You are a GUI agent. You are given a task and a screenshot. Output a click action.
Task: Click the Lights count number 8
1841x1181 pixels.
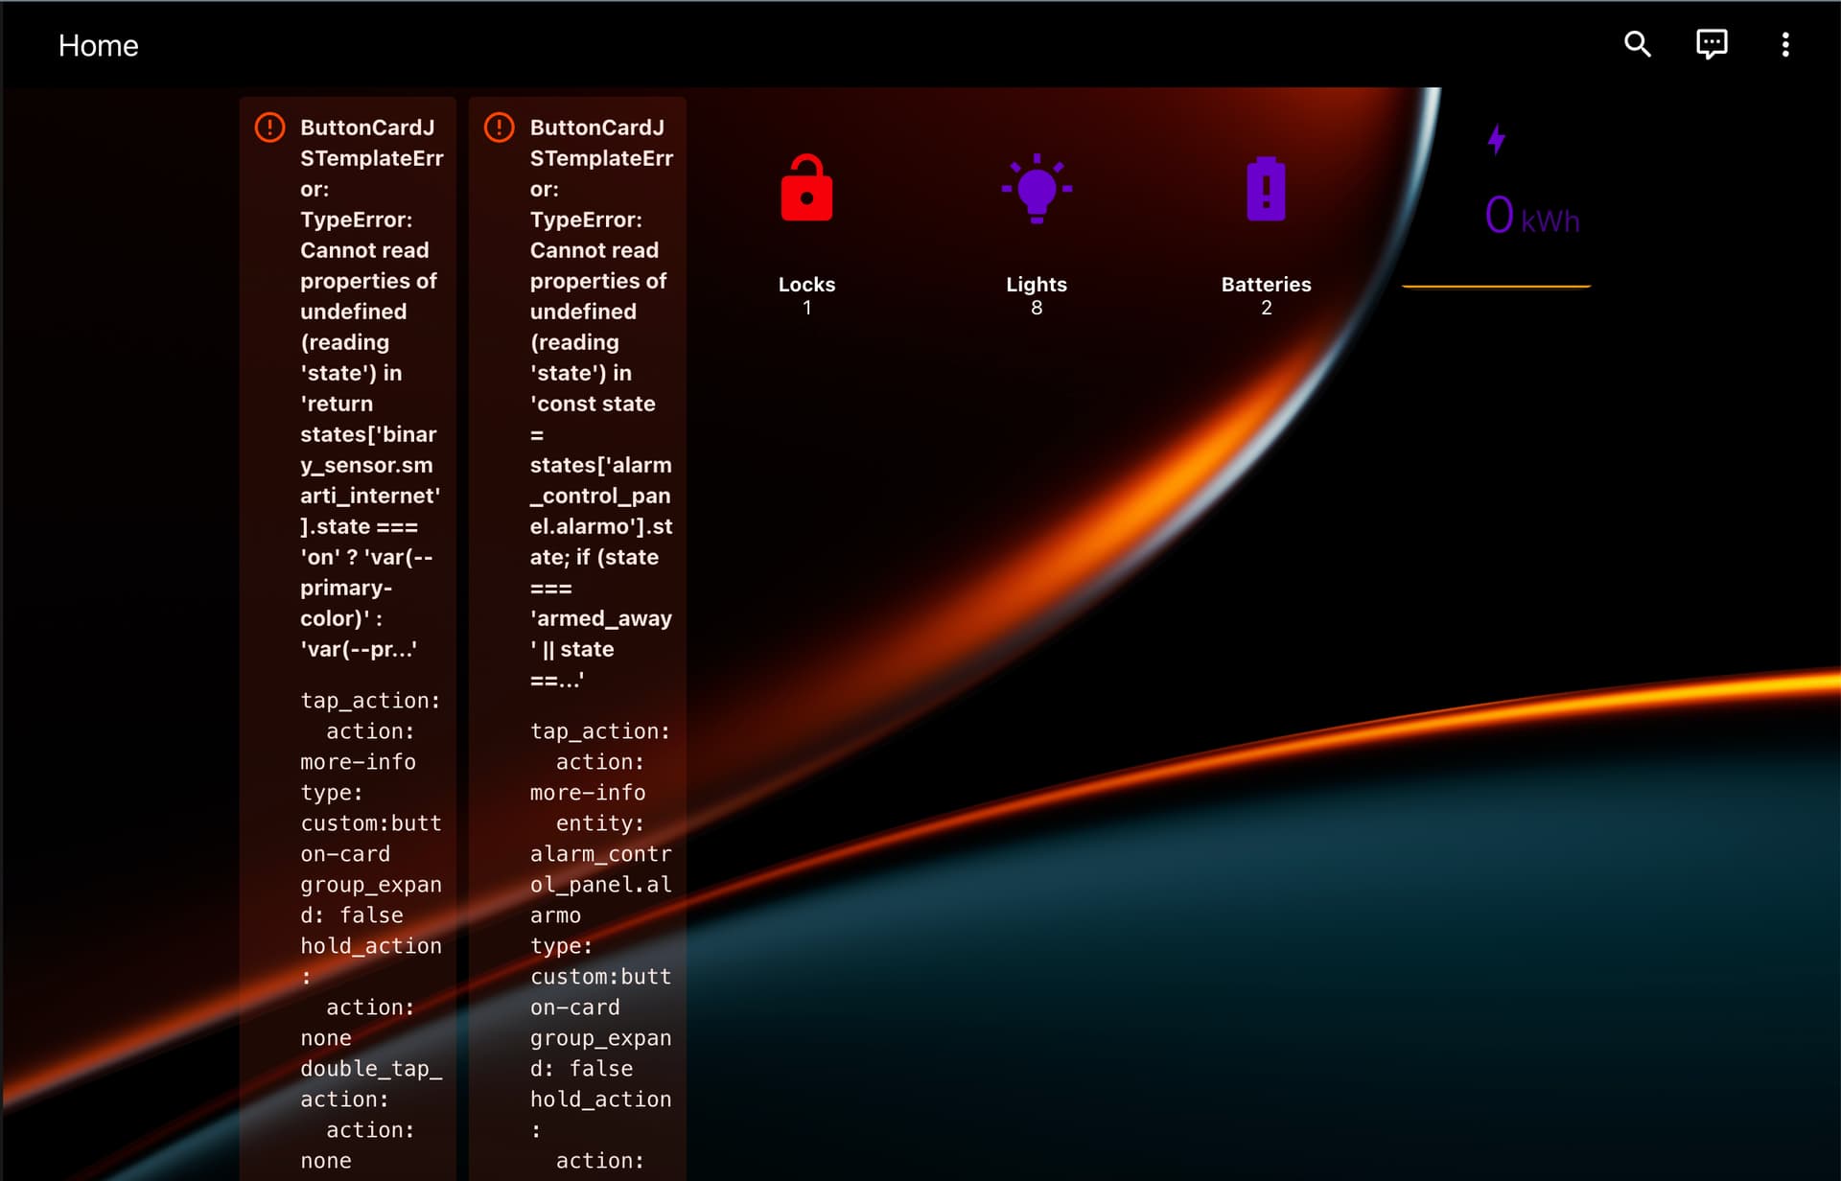pyautogui.click(x=1037, y=308)
